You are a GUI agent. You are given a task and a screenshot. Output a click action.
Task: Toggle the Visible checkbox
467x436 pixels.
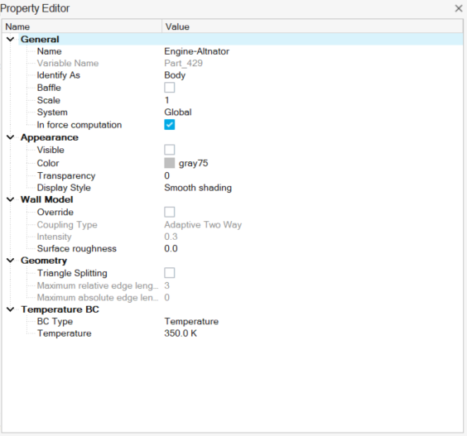pyautogui.click(x=170, y=150)
